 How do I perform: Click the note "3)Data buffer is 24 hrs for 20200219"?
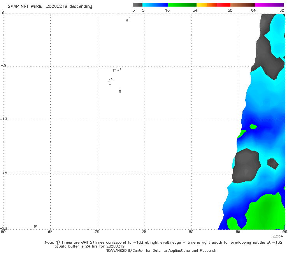pyautogui.click(x=90, y=246)
